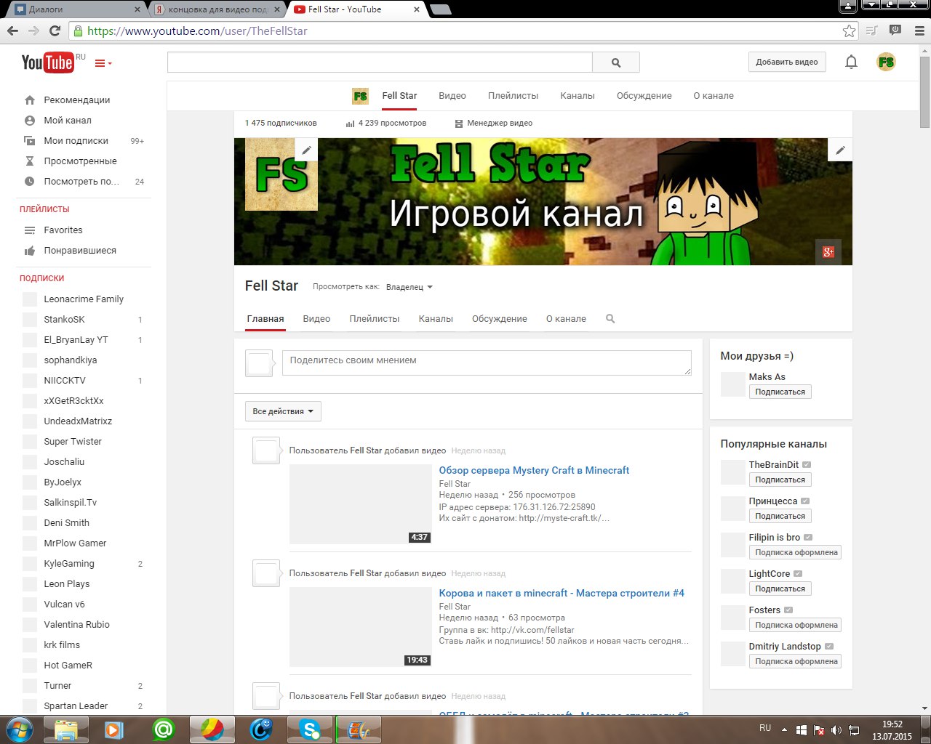The width and height of the screenshot is (931, 744).
Task: Subscribe to Принцесса
Action: tap(780, 516)
